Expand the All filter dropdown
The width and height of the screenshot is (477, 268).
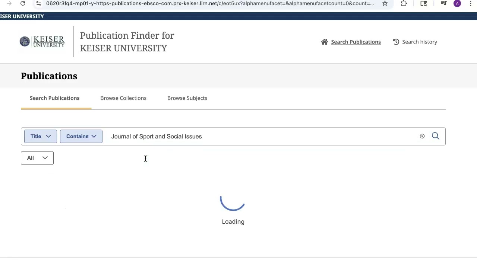click(37, 158)
